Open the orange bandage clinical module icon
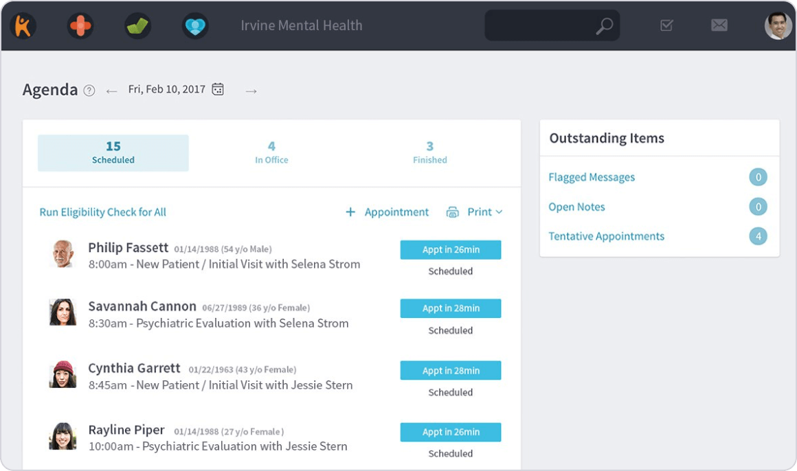The width and height of the screenshot is (797, 471). tap(80, 26)
